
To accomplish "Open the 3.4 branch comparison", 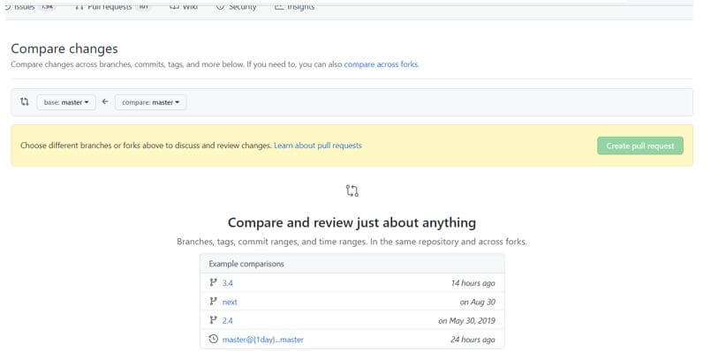I will click(227, 283).
